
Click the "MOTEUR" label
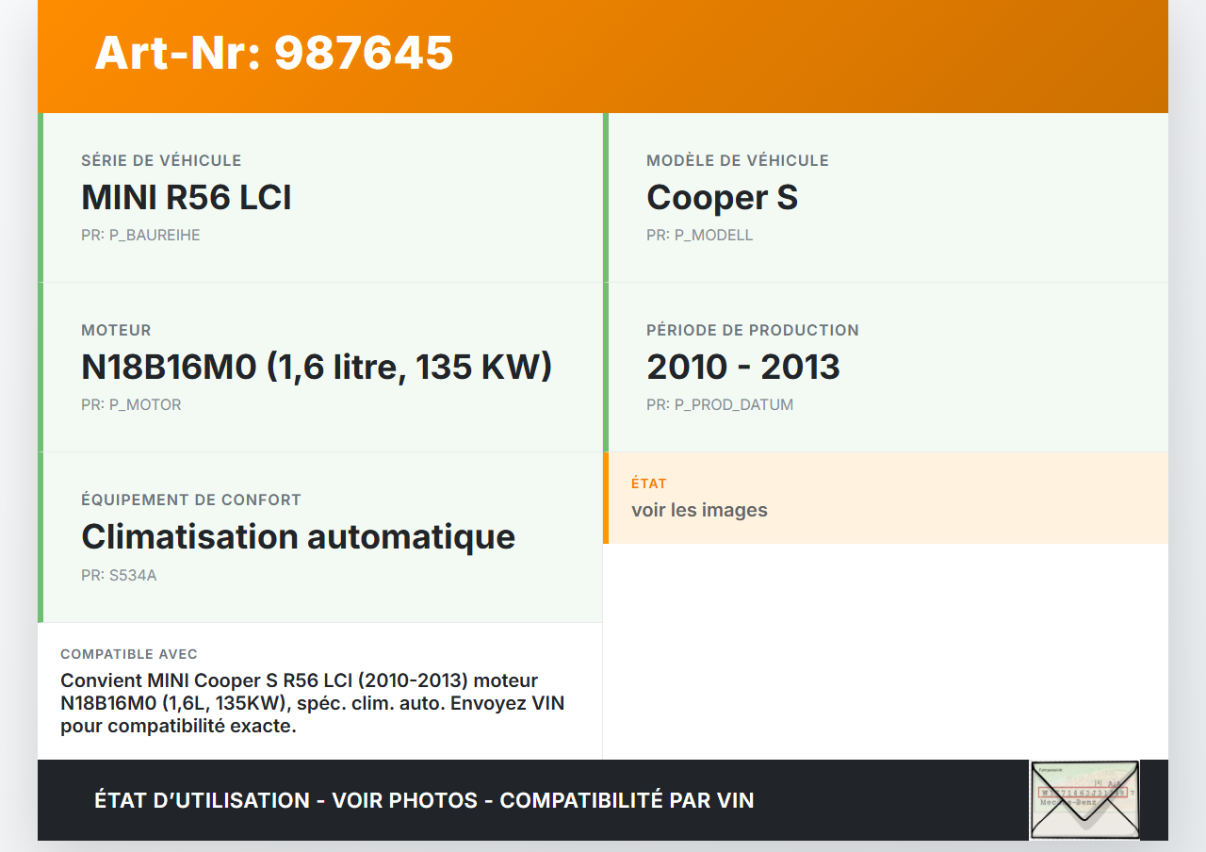[x=116, y=330]
